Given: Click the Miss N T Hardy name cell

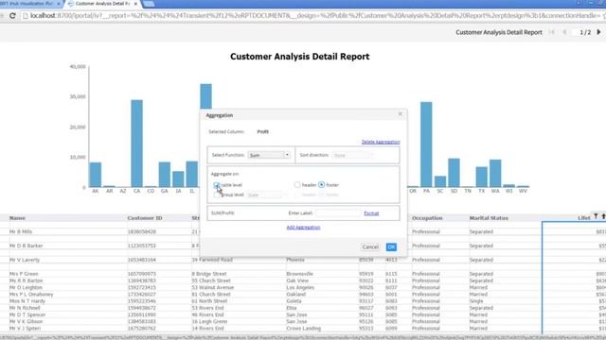Looking at the screenshot, I should tap(27, 301).
